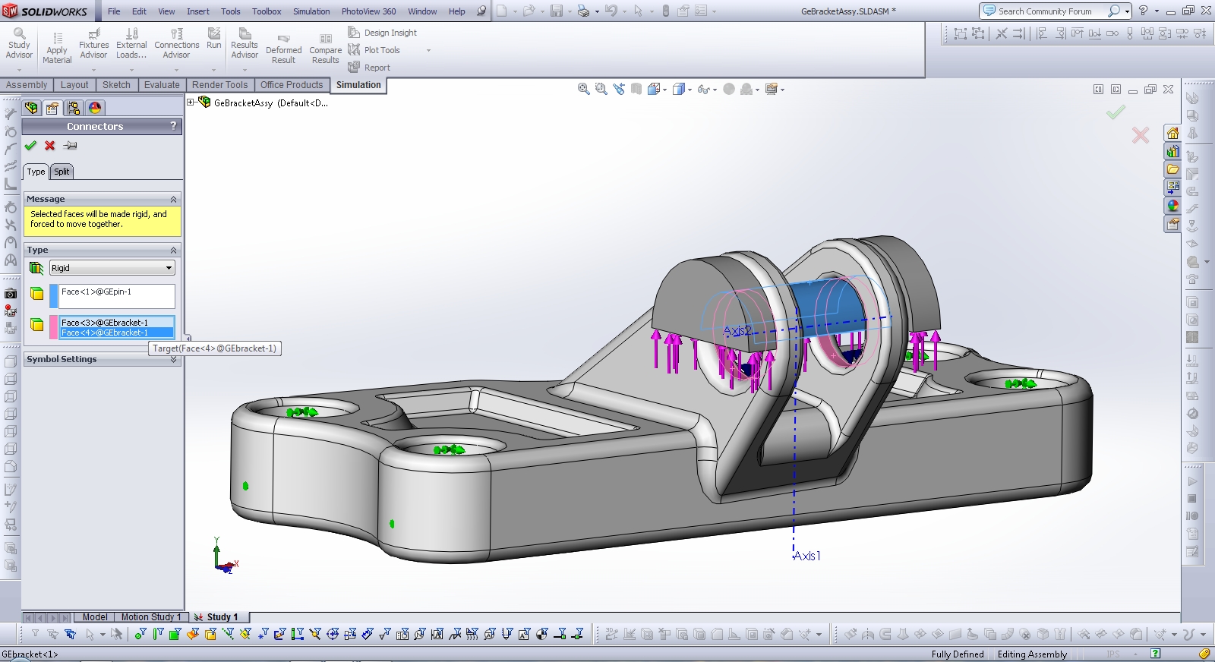Click the Face<1>@GEpin-1 selection box
The width and height of the screenshot is (1215, 662).
pos(117,295)
